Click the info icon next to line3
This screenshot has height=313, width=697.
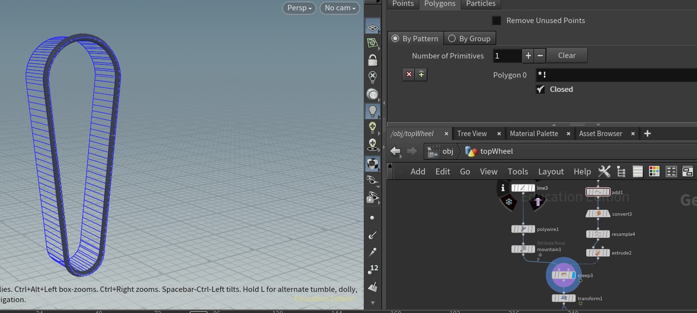pos(503,188)
